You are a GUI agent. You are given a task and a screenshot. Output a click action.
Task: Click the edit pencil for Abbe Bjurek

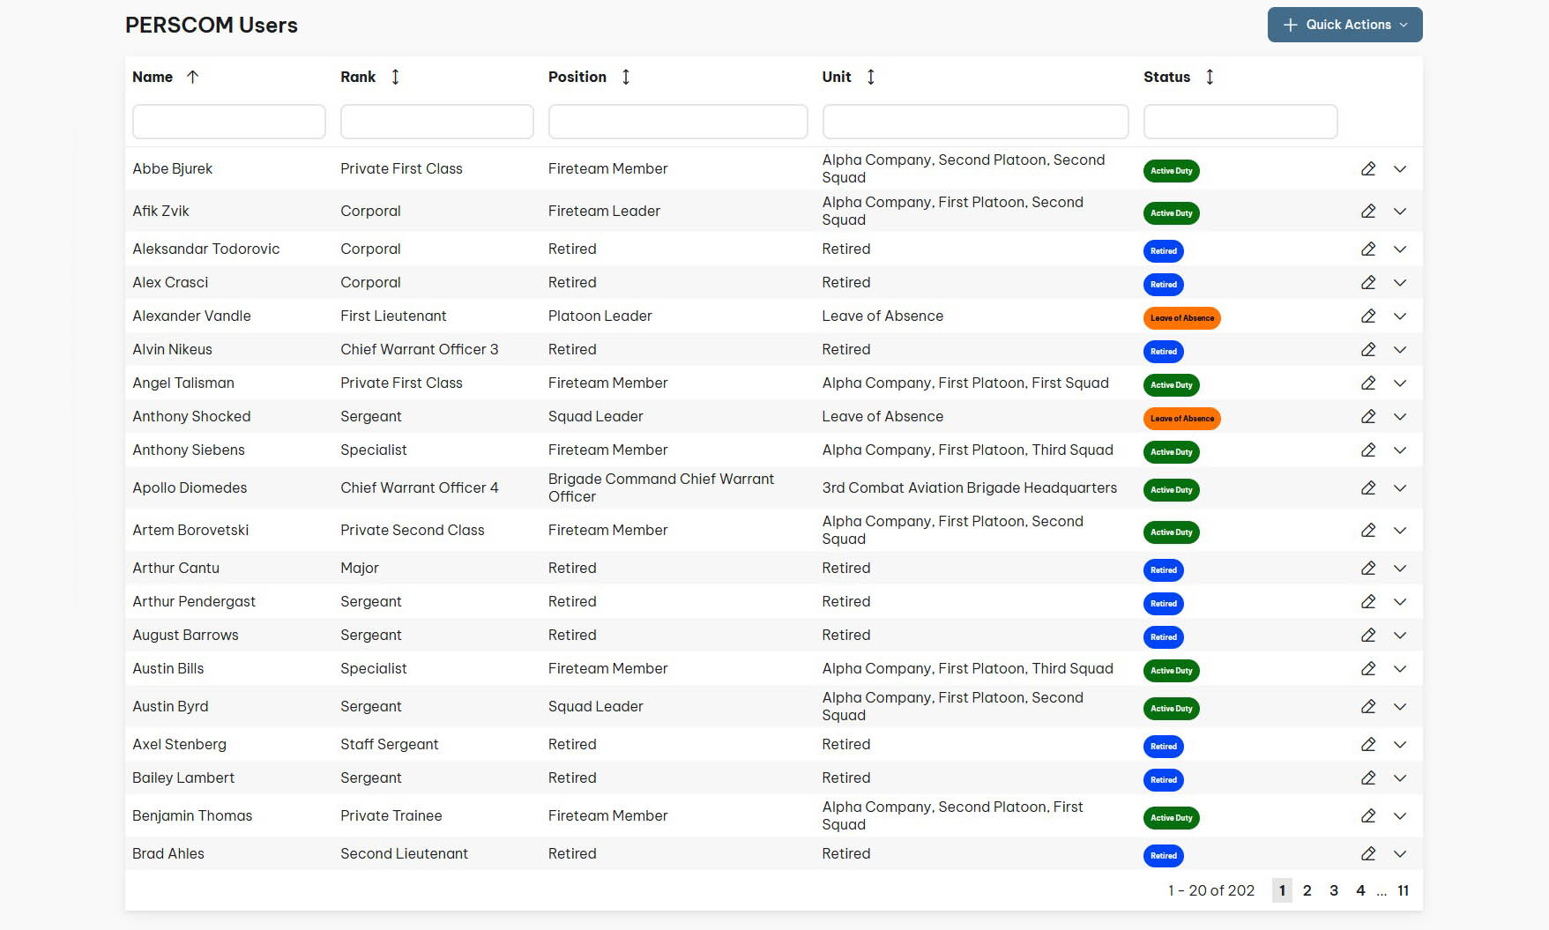point(1367,169)
